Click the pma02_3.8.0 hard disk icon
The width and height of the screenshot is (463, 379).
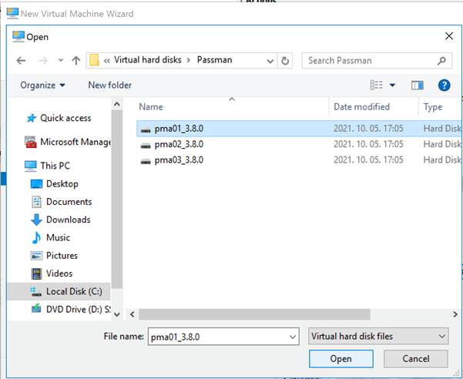pos(146,146)
